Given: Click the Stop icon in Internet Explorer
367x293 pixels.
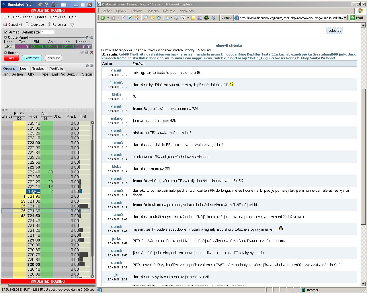Looking at the screenshot, I should [123, 18].
